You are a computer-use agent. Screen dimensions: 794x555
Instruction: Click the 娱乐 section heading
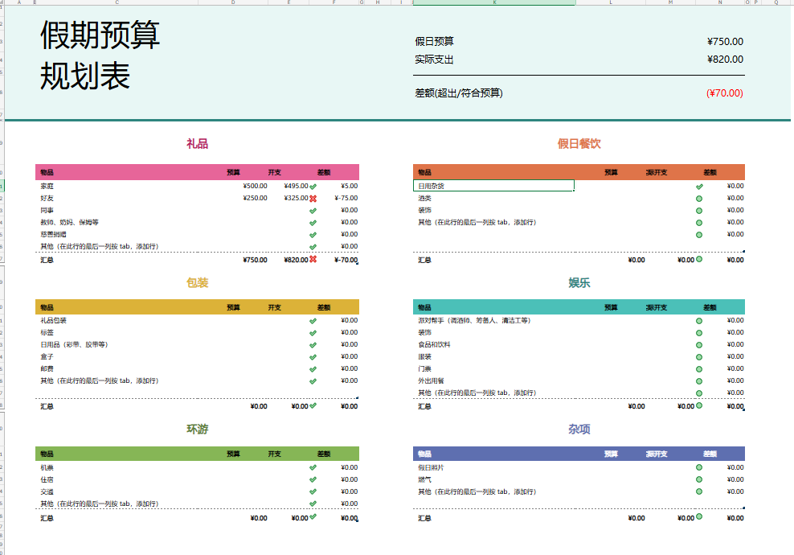click(x=579, y=283)
